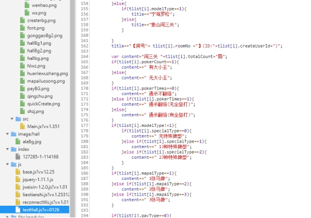Open shzj.png image file
Viewport: 311px width, 218px height.
click(x=35, y=111)
